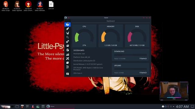Switch to Stacer task in taskbar
195x109 pixels.
coord(60,106)
